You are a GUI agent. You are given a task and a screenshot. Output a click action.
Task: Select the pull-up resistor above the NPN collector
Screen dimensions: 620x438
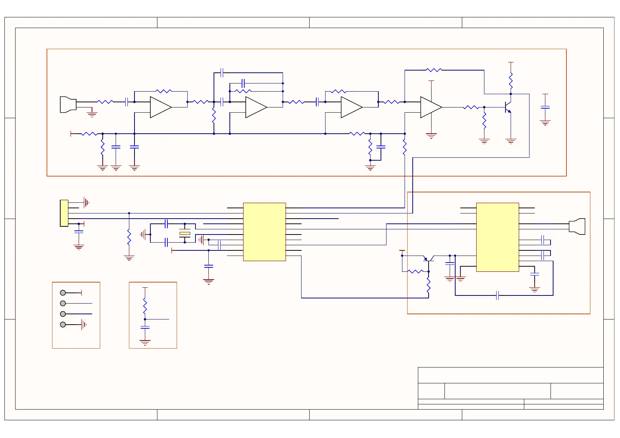[511, 81]
